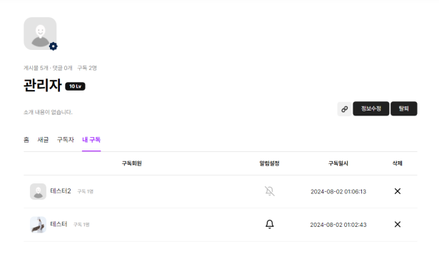Turn off the bell notification for 테스터
This screenshot has height=264, width=439.
pyautogui.click(x=270, y=224)
